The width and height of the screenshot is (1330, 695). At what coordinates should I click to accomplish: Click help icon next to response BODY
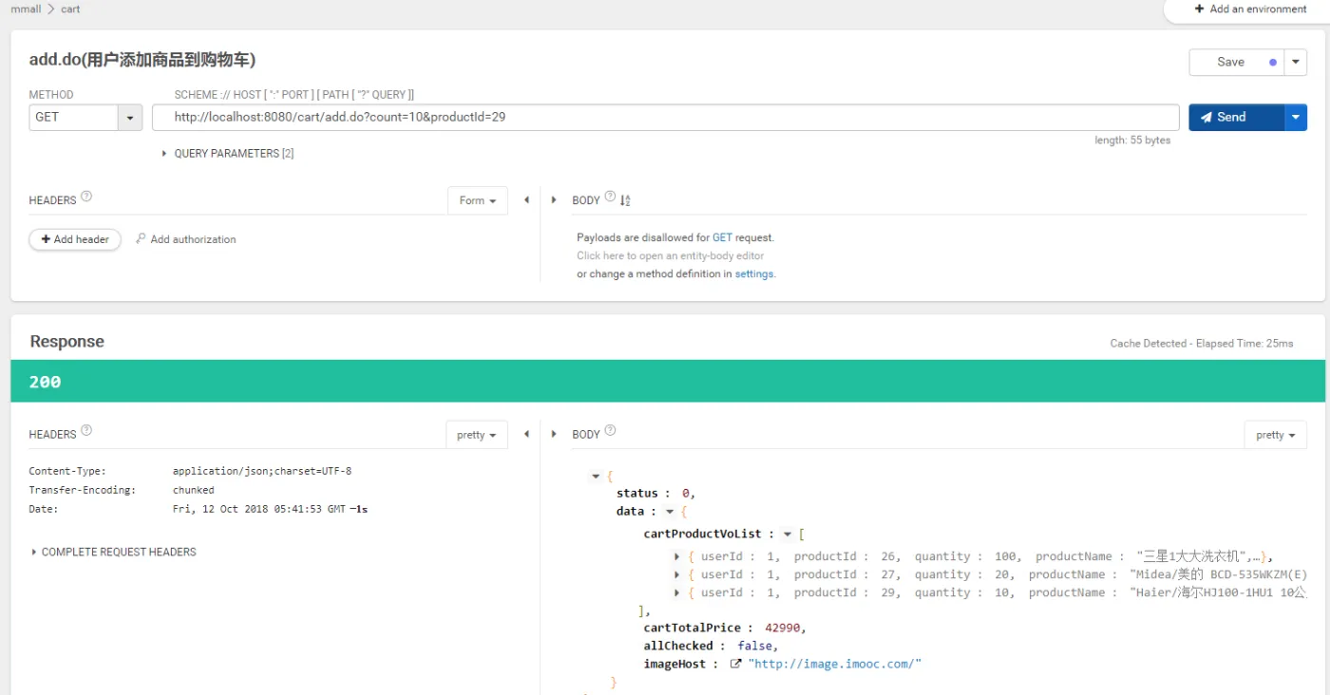[610, 430]
